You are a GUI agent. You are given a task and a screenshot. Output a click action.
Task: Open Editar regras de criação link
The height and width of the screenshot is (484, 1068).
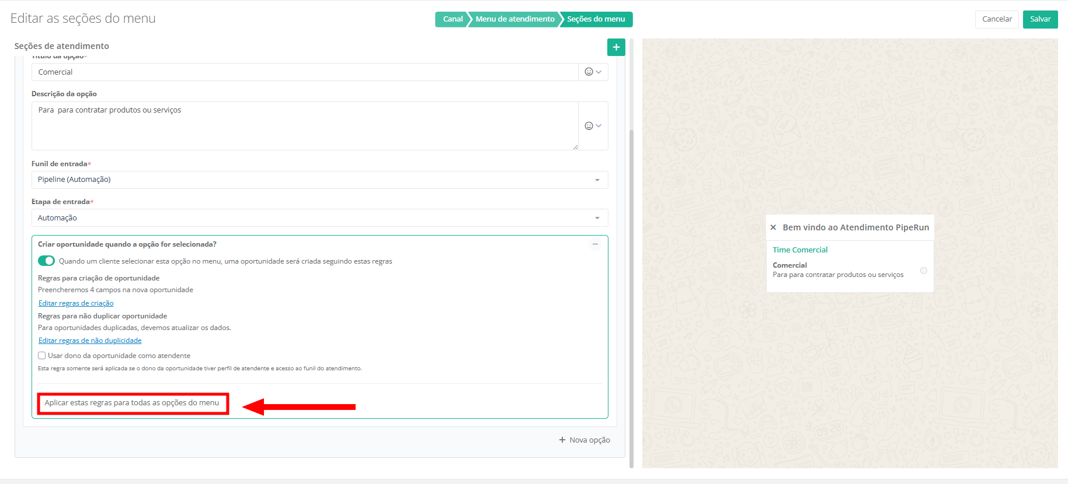pyautogui.click(x=76, y=303)
